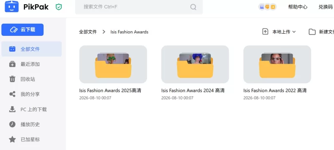
Task: Click the starred items star icon
Action: 13,140
